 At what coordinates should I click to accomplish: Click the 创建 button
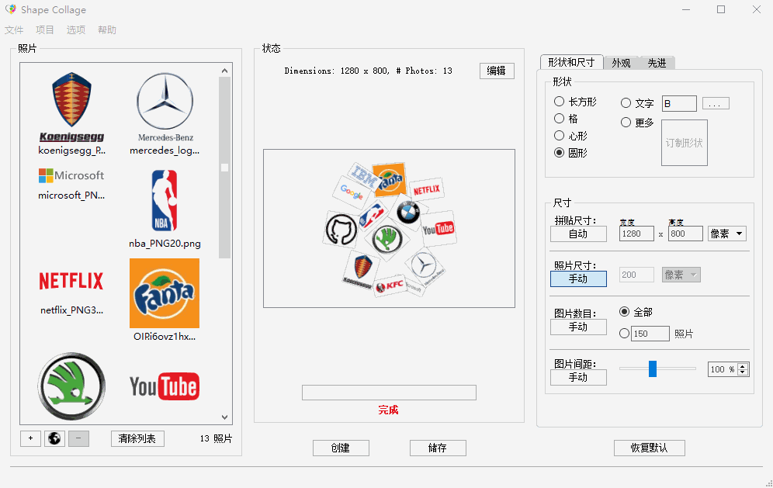point(341,448)
